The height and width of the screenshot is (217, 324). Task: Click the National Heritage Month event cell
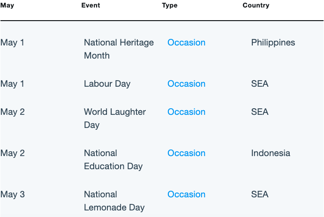click(x=119, y=49)
